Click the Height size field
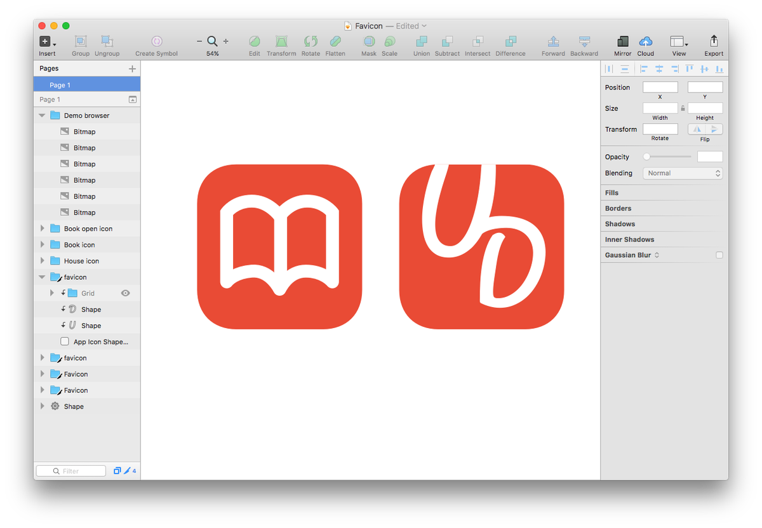 pos(705,108)
